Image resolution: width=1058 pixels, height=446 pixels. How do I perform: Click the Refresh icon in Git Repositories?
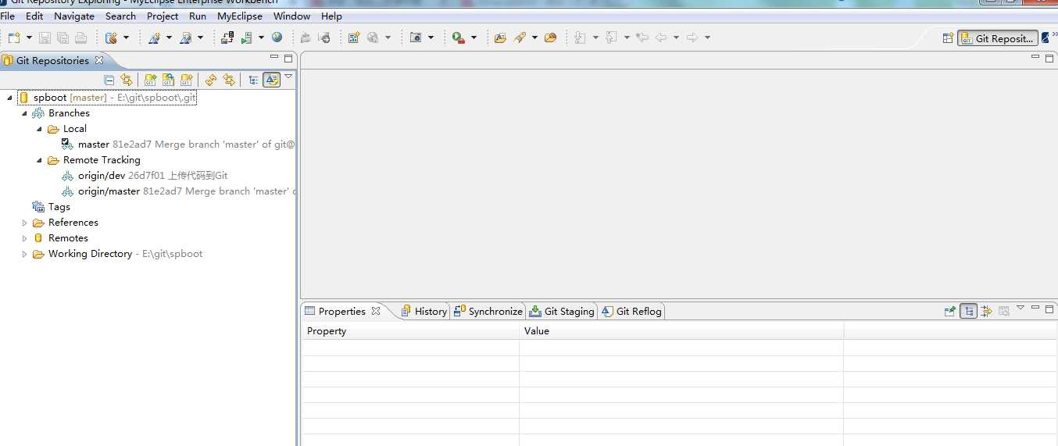click(211, 80)
